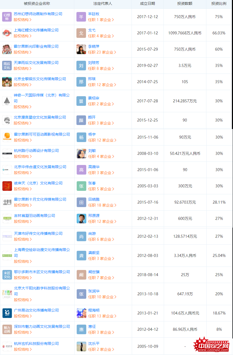
Task: Click the 28.11% investment ratio
Action: click(x=219, y=202)
